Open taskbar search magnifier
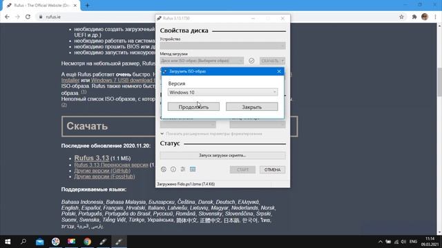This screenshot has width=442, height=248. [23, 242]
